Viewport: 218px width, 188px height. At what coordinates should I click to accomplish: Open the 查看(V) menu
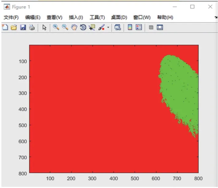click(x=54, y=17)
